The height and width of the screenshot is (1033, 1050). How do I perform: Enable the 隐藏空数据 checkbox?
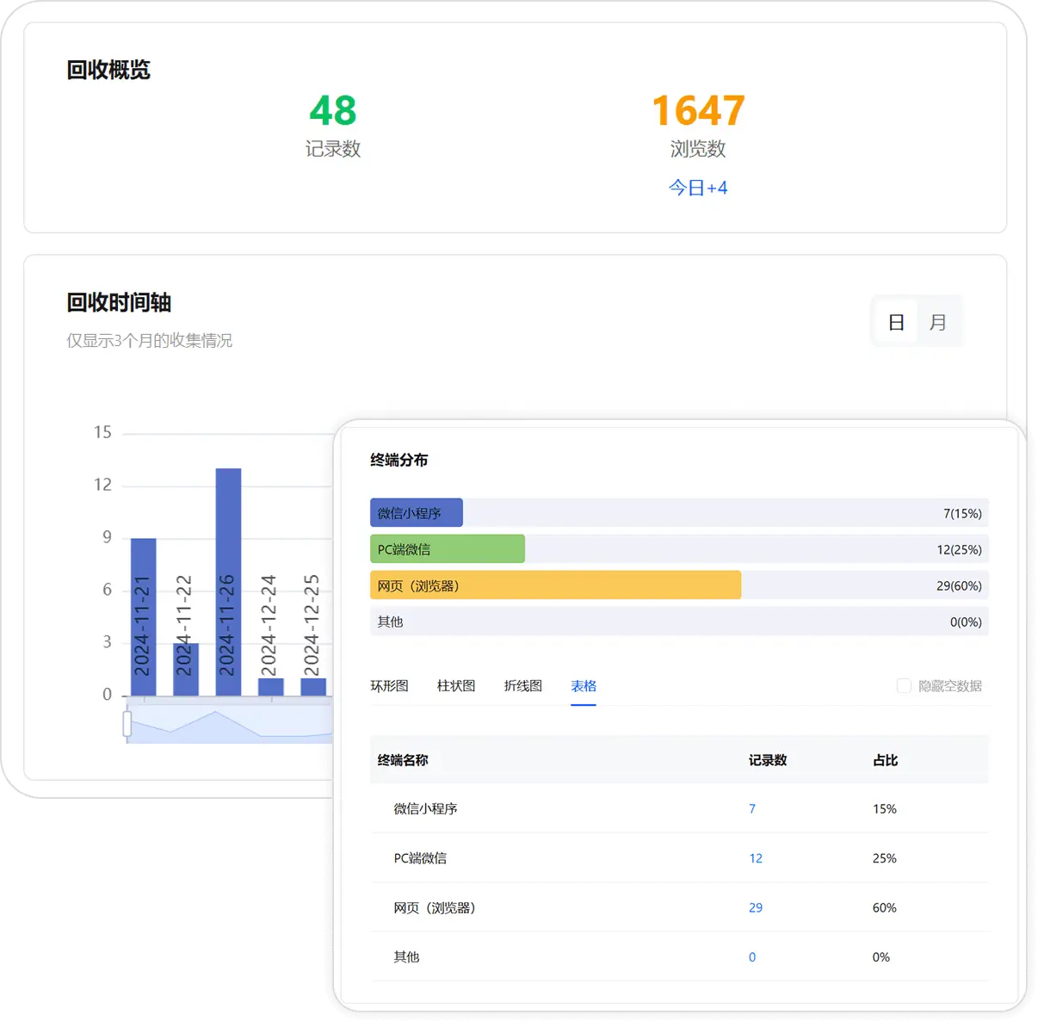904,686
